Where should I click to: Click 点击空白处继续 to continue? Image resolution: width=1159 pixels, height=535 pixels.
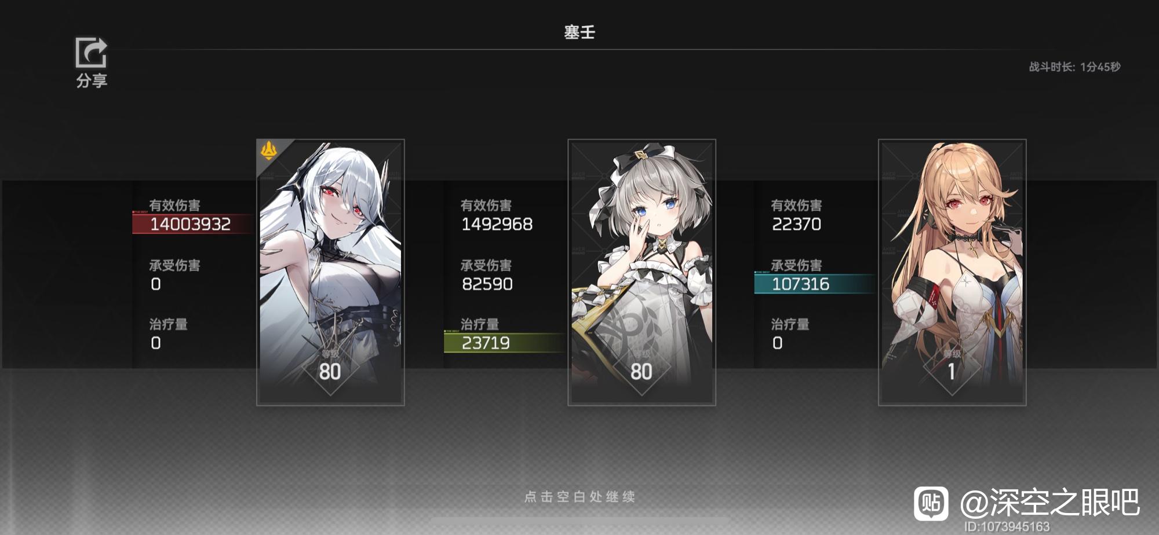579,497
